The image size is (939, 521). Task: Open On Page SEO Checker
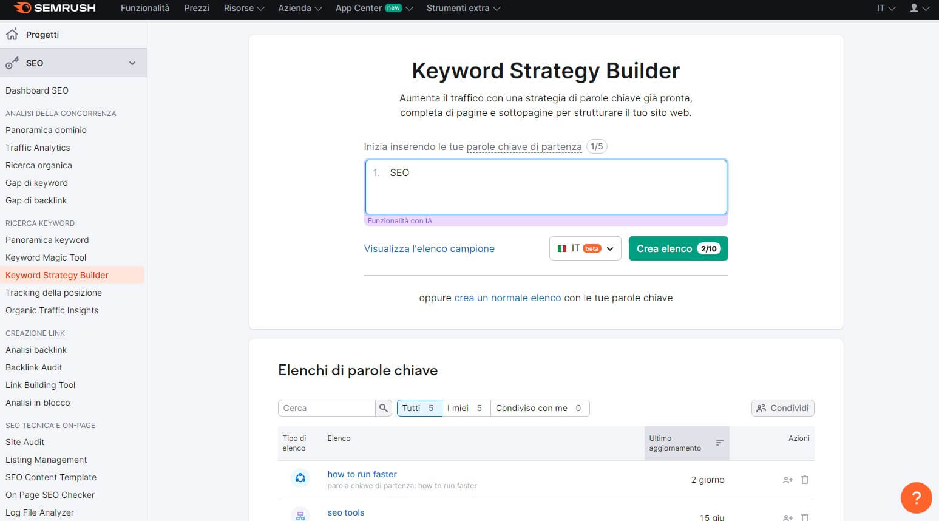[50, 495]
